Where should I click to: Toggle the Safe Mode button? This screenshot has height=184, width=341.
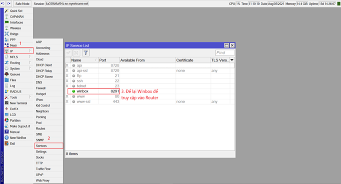tap(23, 4)
